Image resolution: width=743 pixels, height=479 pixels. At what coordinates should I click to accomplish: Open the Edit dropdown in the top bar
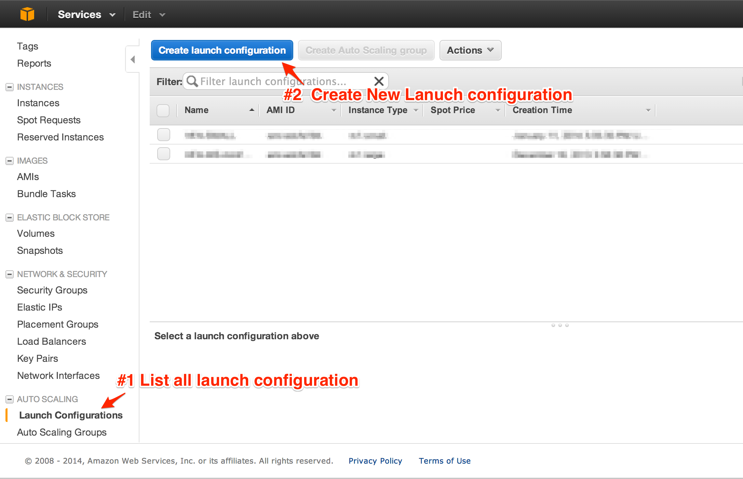[149, 15]
